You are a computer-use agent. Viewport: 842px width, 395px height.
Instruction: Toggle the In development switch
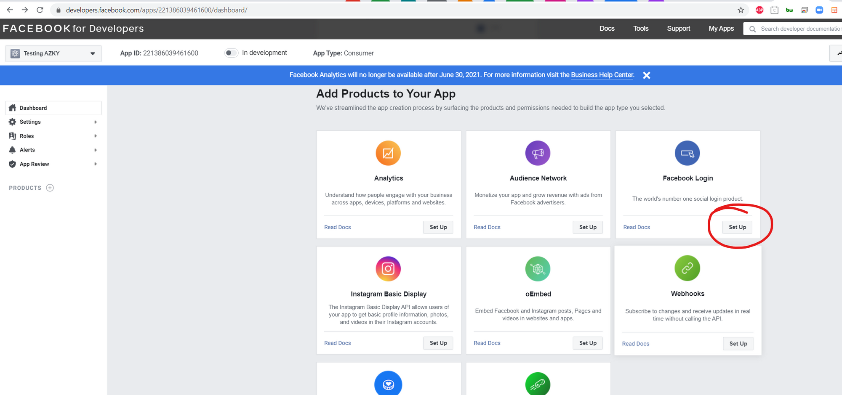231,53
